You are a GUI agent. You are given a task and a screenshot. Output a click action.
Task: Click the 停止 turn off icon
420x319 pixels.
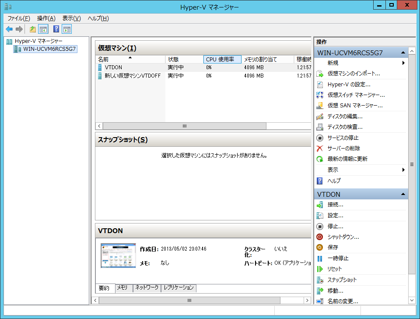click(x=320, y=227)
